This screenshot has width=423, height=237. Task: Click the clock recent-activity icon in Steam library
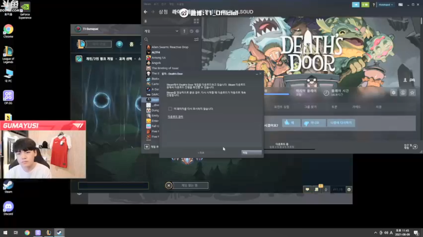click(191, 31)
